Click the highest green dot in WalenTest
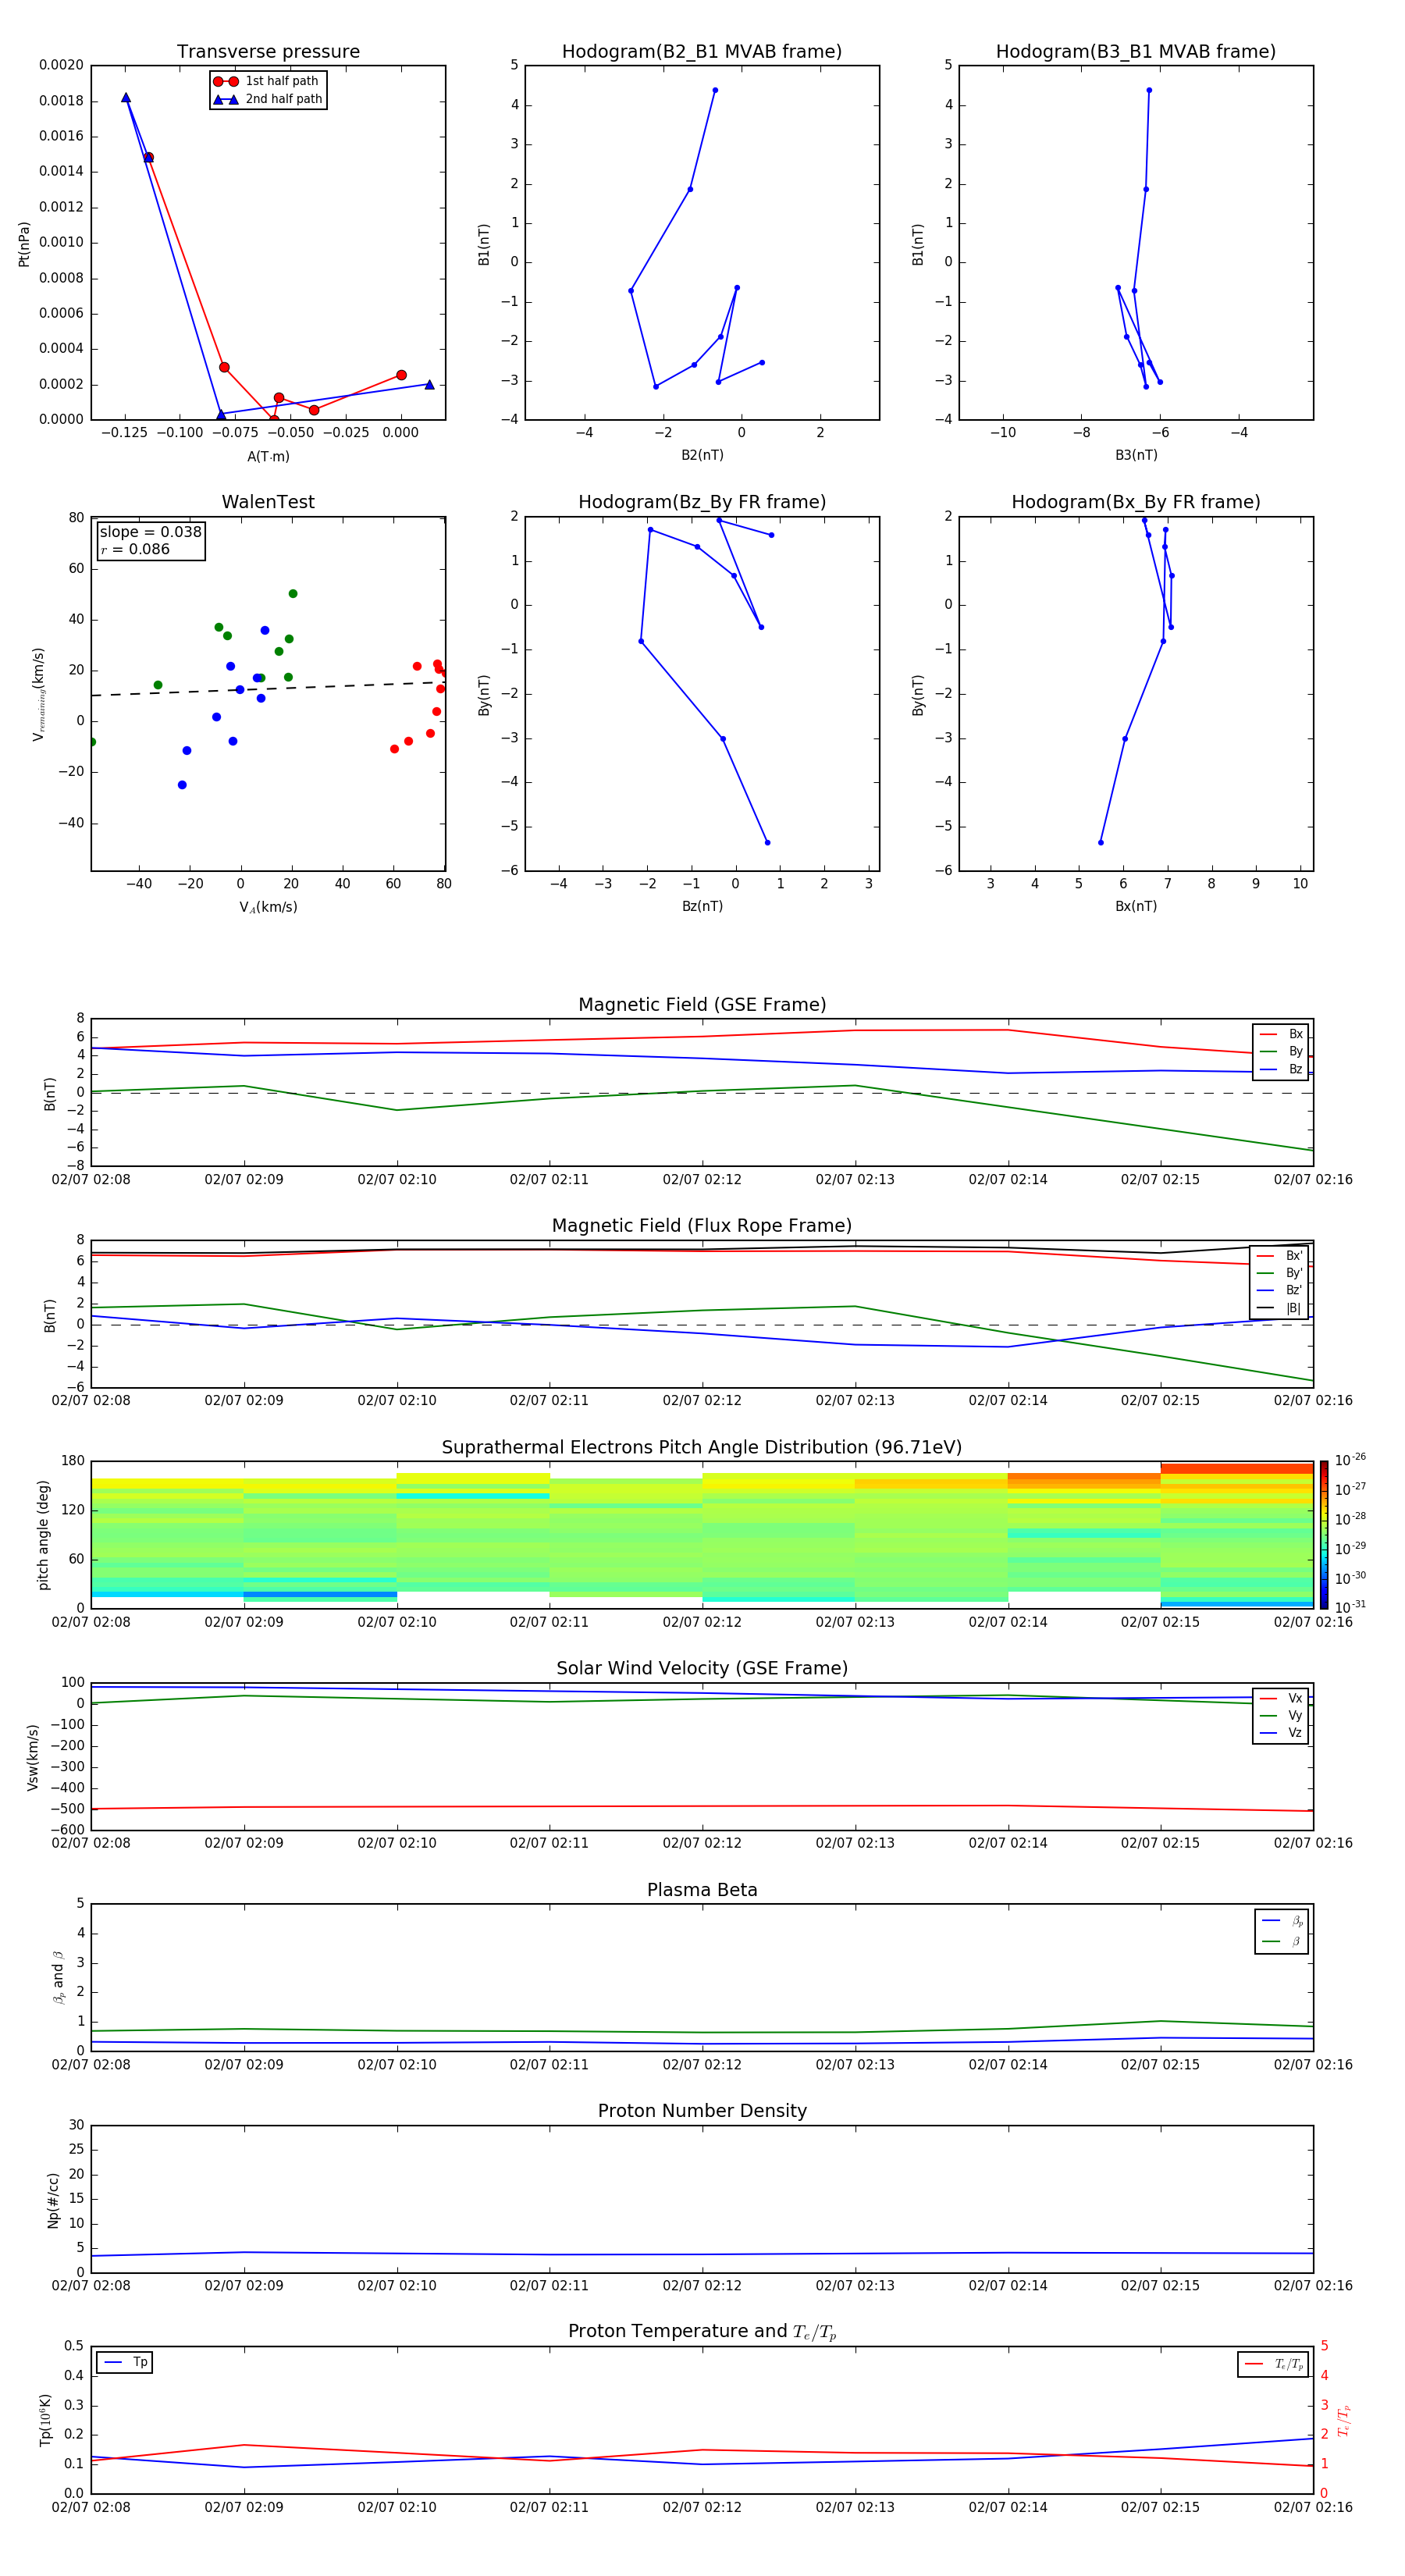Image resolution: width=1405 pixels, height=2576 pixels. (293, 594)
